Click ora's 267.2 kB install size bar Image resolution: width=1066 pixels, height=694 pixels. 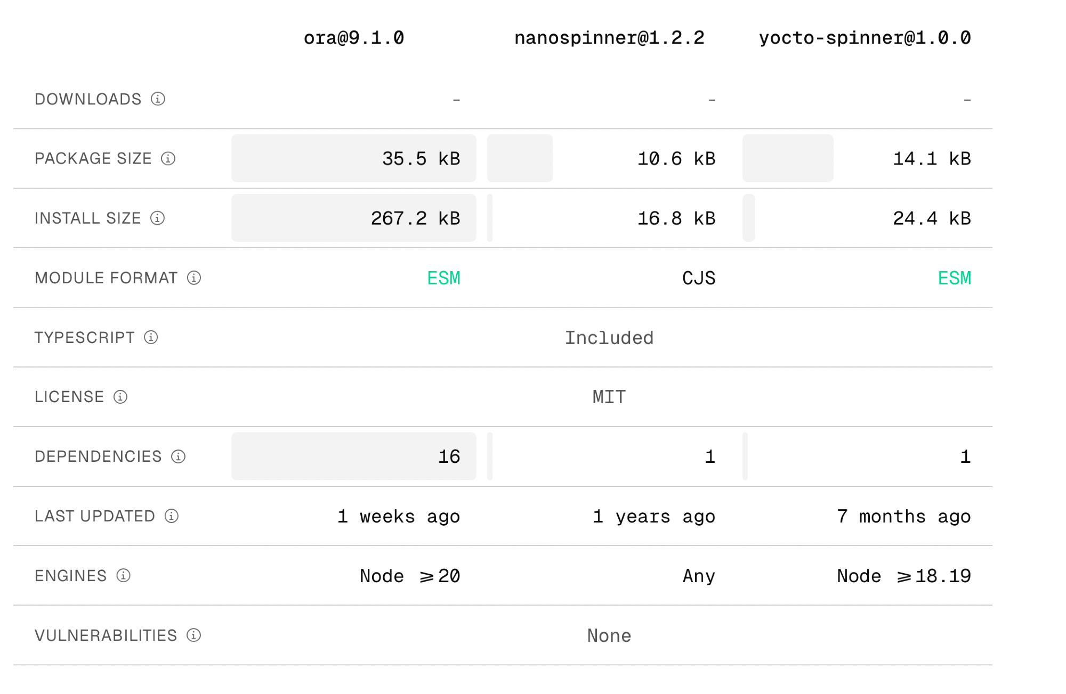[353, 218]
